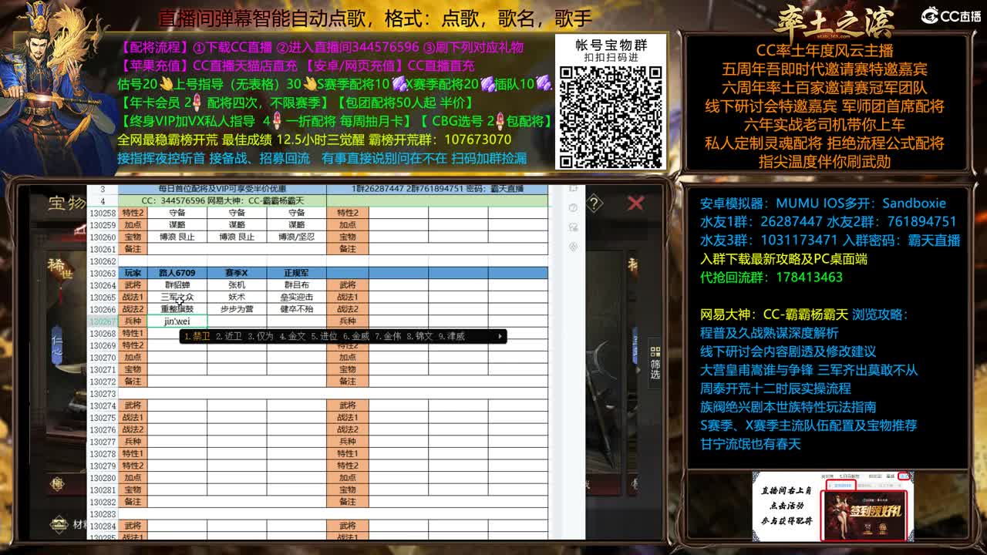Select the cell 垒实迎击
987x555 pixels.
296,297
